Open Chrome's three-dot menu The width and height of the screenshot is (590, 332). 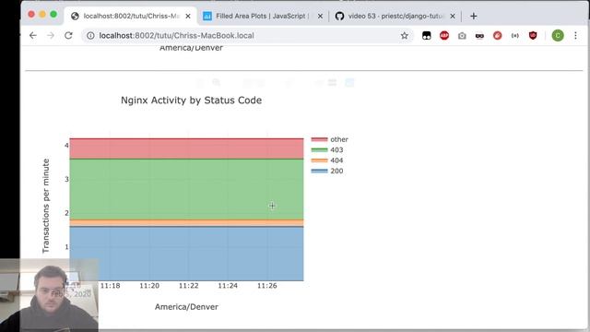coord(575,35)
